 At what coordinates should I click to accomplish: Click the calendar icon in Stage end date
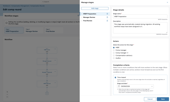[x=119, y=86]
